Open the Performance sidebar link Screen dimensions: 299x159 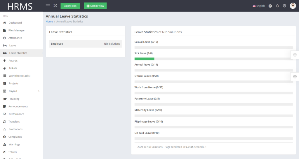[x=17, y=114]
